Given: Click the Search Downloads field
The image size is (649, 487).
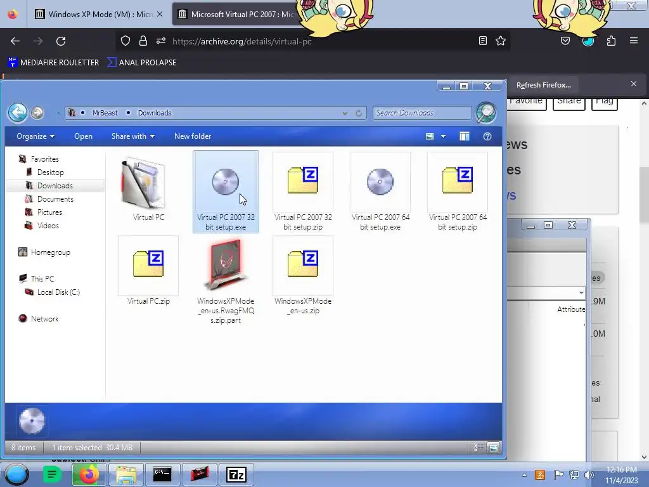Looking at the screenshot, I should click(x=422, y=113).
